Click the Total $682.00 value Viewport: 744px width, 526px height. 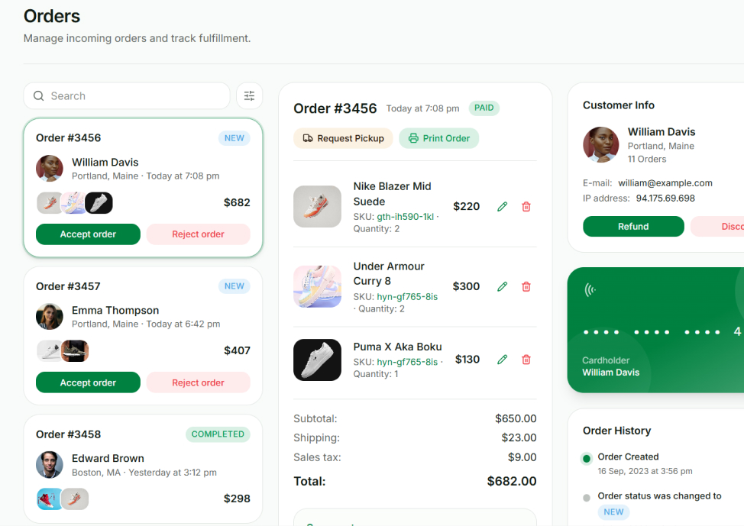click(512, 481)
